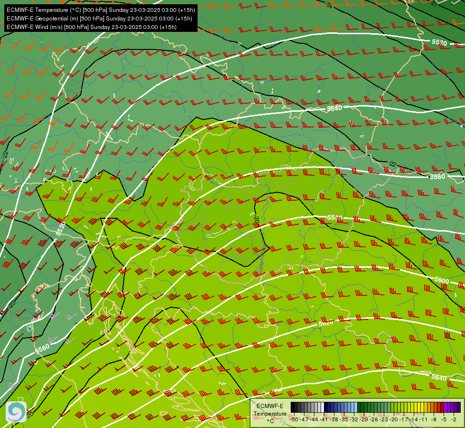Click the -5 tick label in the legend
Image resolution: width=465 pixels, height=428 pixels.
point(444,419)
